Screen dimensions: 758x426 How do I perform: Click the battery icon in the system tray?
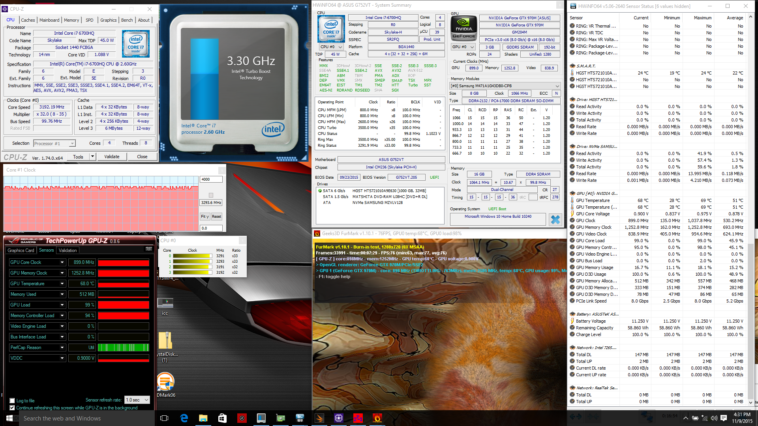tap(695, 418)
